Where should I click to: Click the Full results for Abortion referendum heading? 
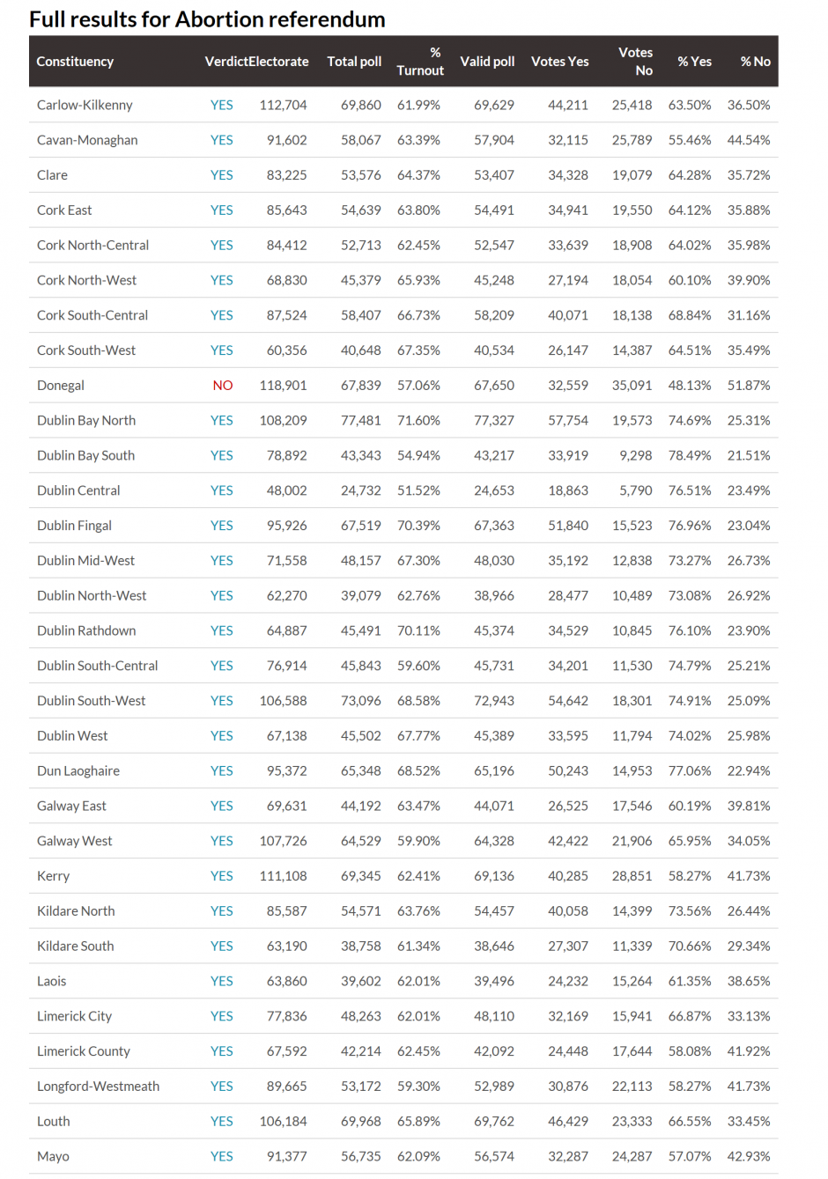pyautogui.click(x=207, y=19)
